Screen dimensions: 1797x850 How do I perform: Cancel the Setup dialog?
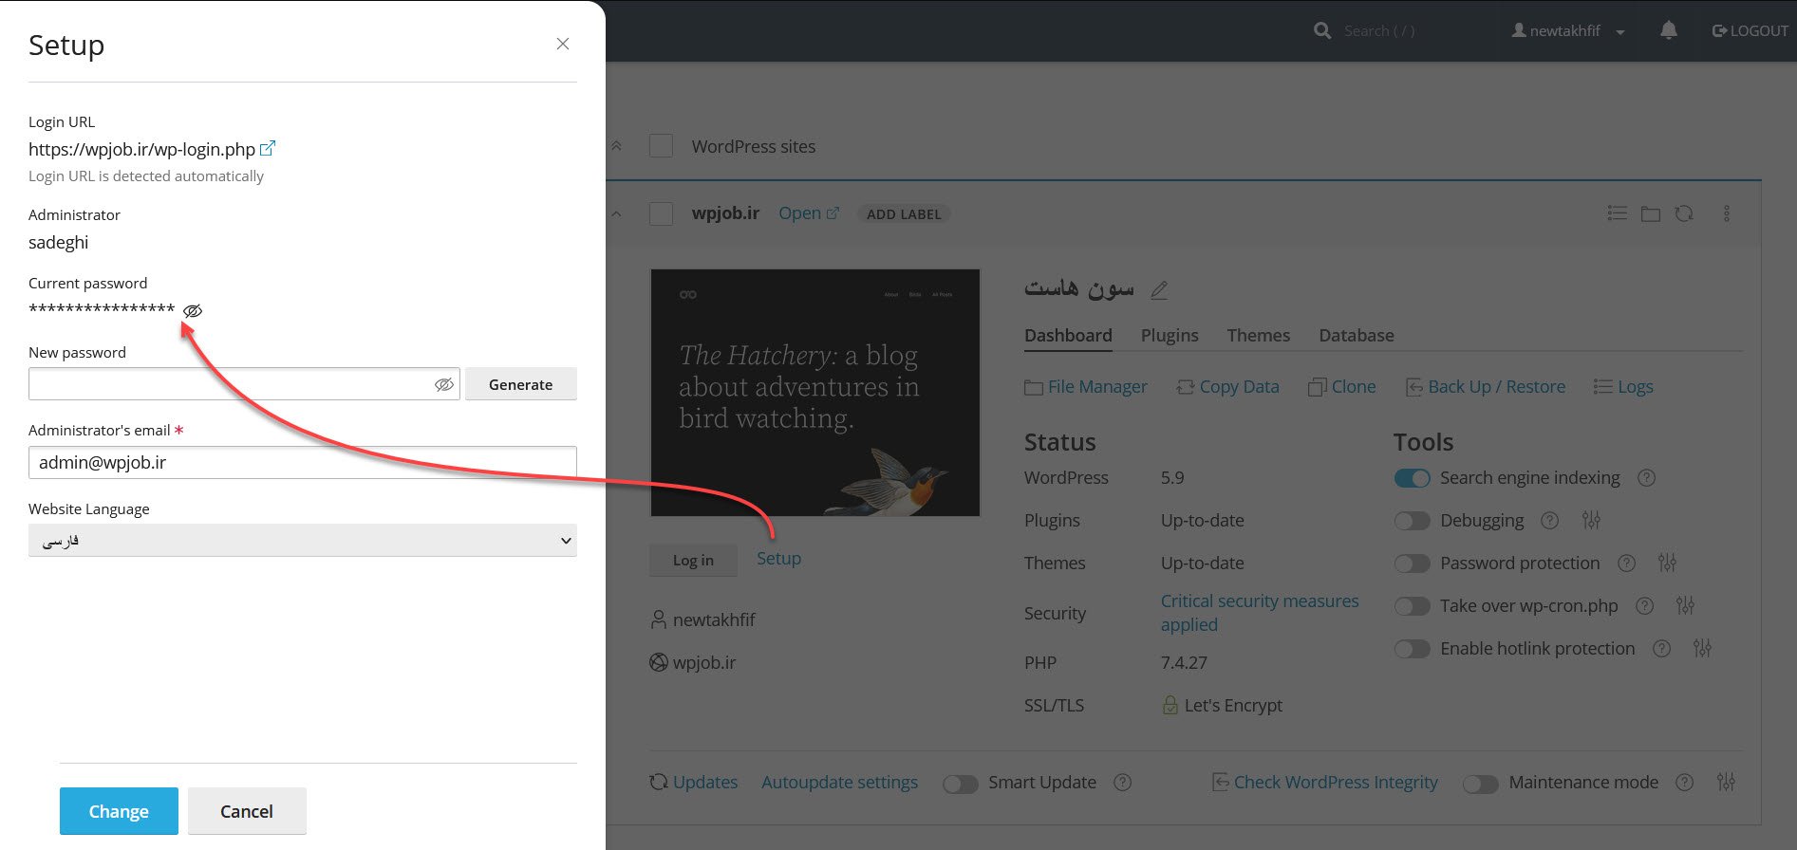click(x=247, y=811)
